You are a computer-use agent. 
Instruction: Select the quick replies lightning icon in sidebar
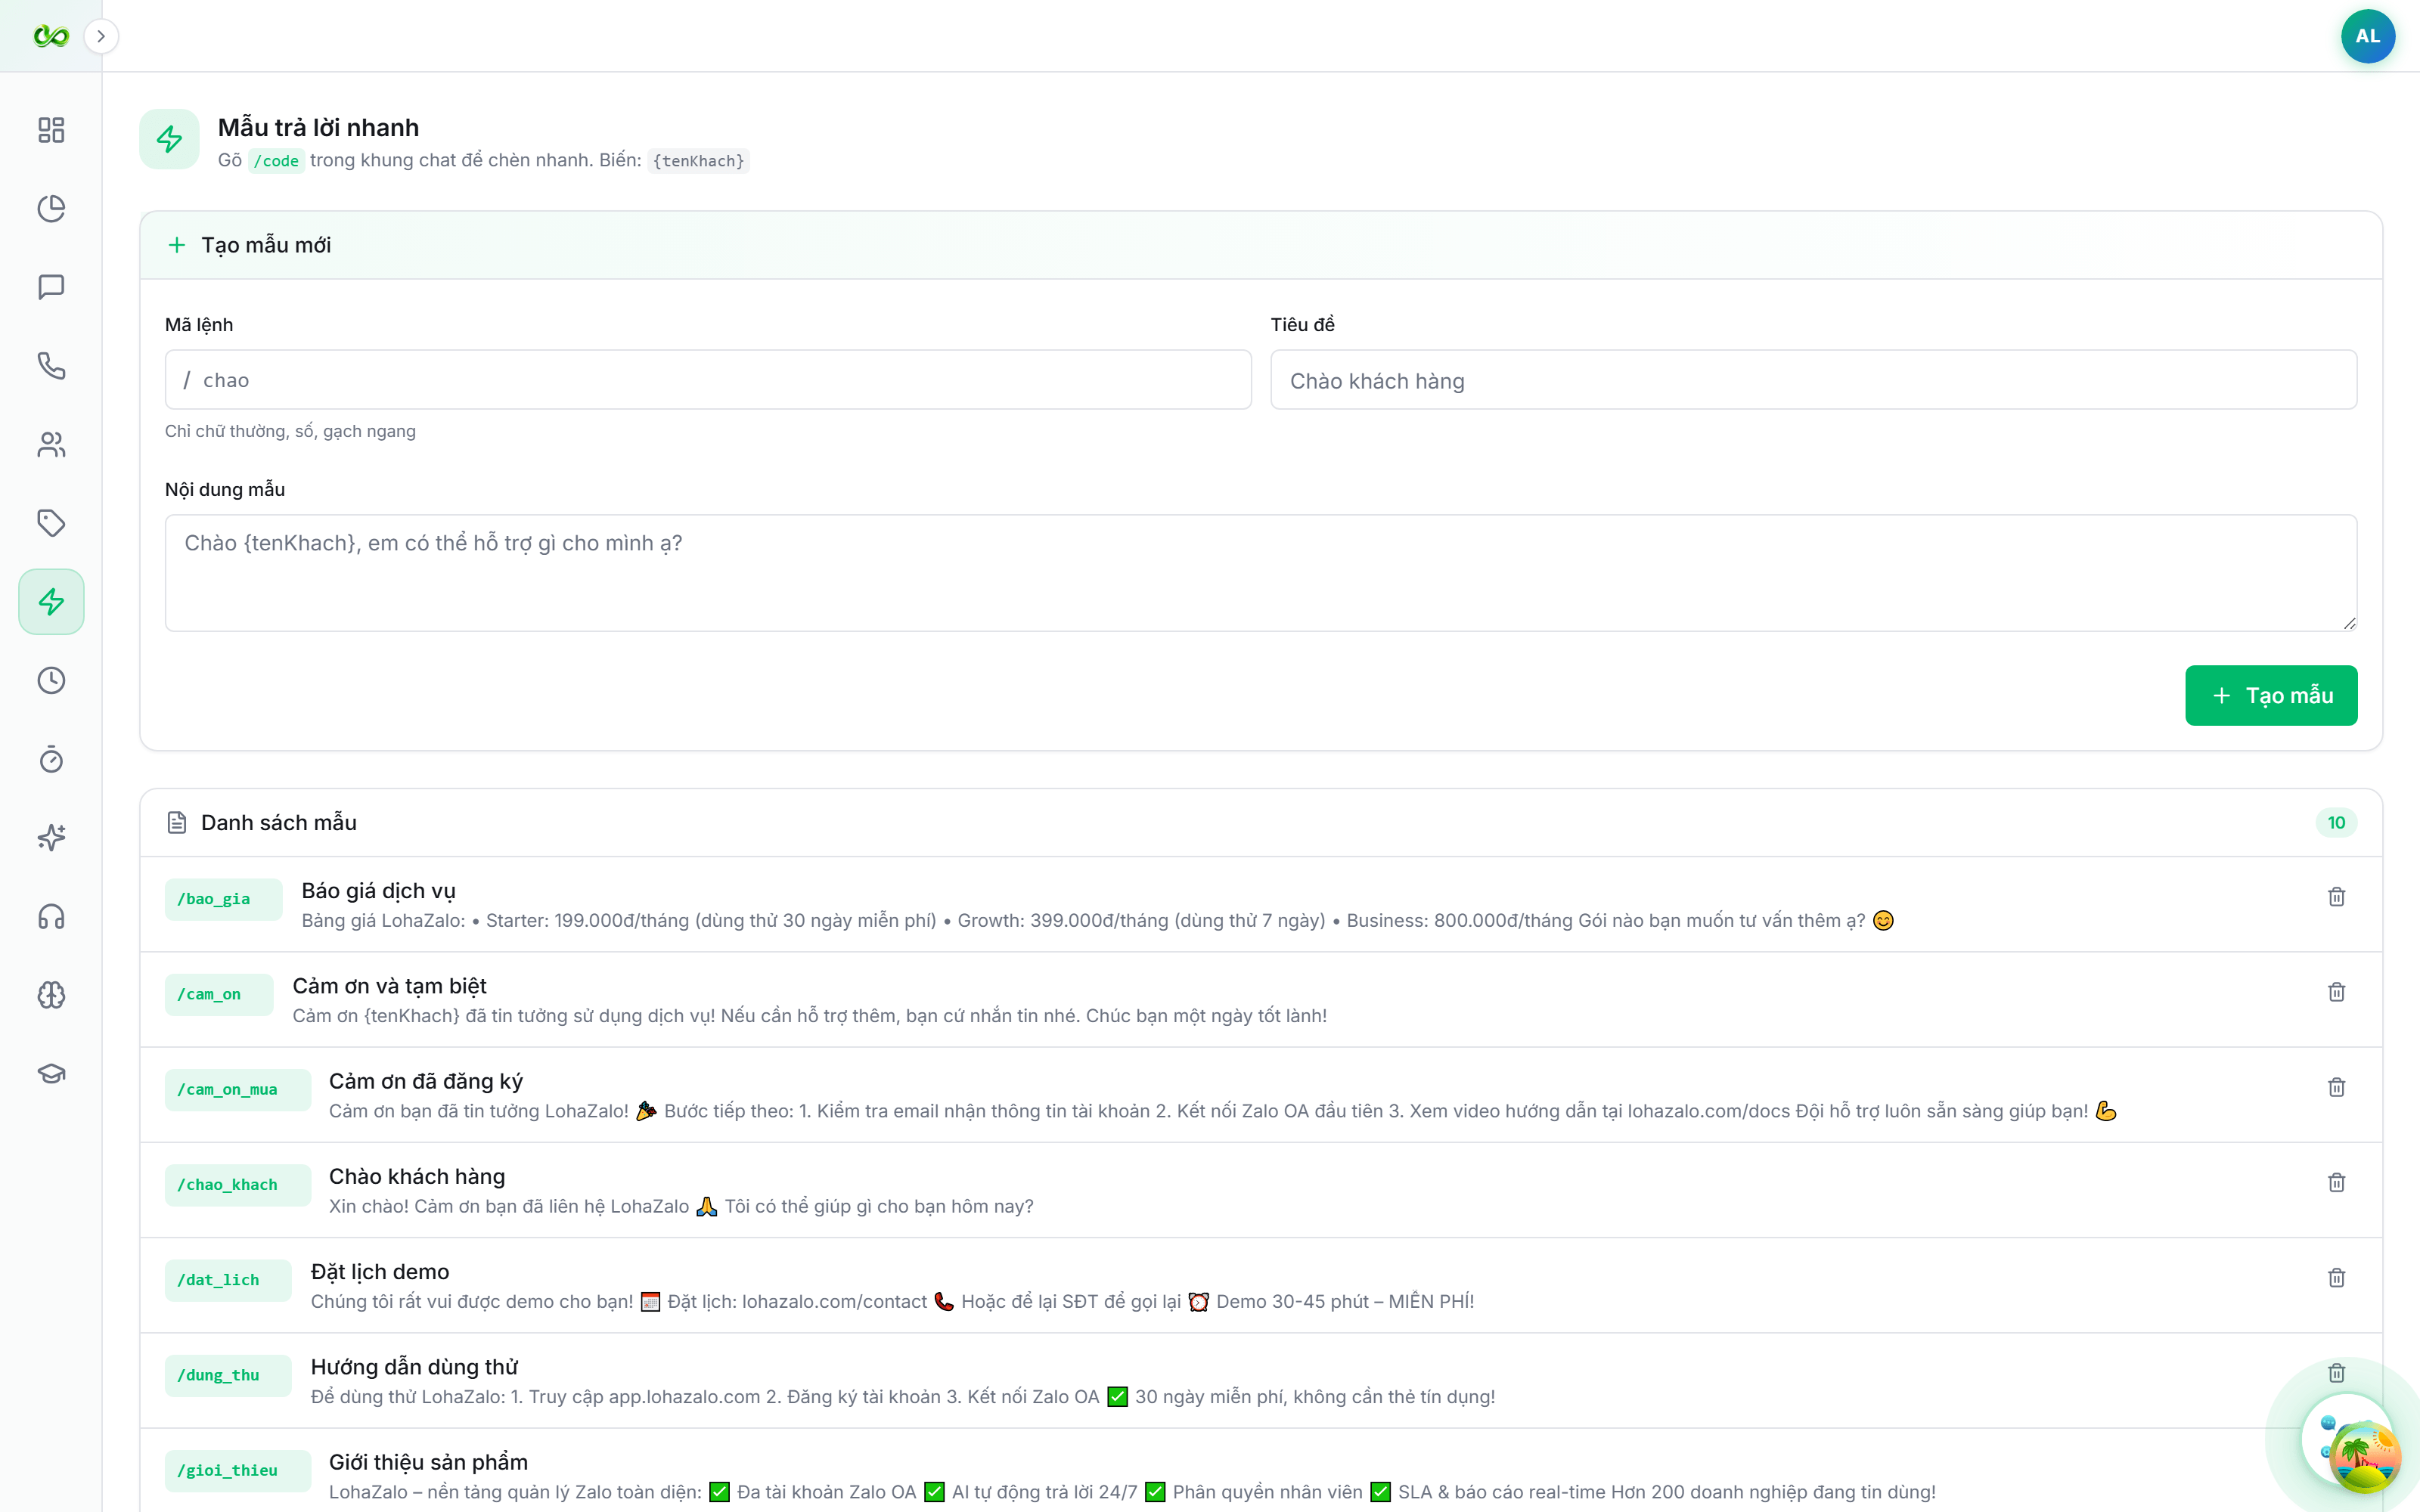(51, 602)
